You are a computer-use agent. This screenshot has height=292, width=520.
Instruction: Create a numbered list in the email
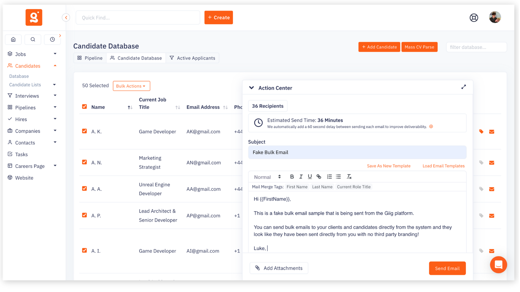[329, 176]
